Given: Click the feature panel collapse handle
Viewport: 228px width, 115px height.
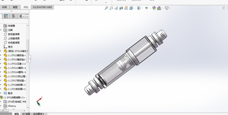Looking at the screenshot, I should pos(30,59).
